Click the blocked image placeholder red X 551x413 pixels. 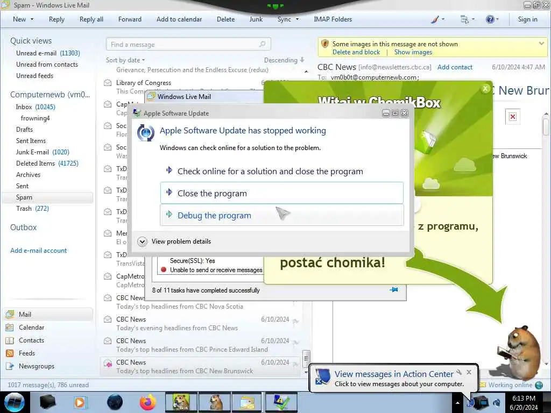[513, 117]
